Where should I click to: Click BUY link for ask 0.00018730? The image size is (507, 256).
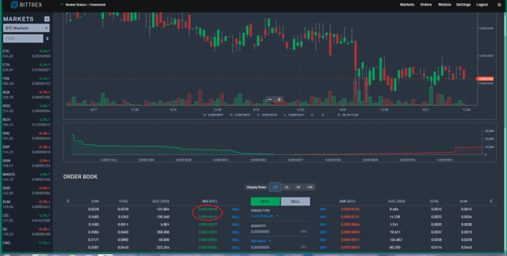pos(323,209)
